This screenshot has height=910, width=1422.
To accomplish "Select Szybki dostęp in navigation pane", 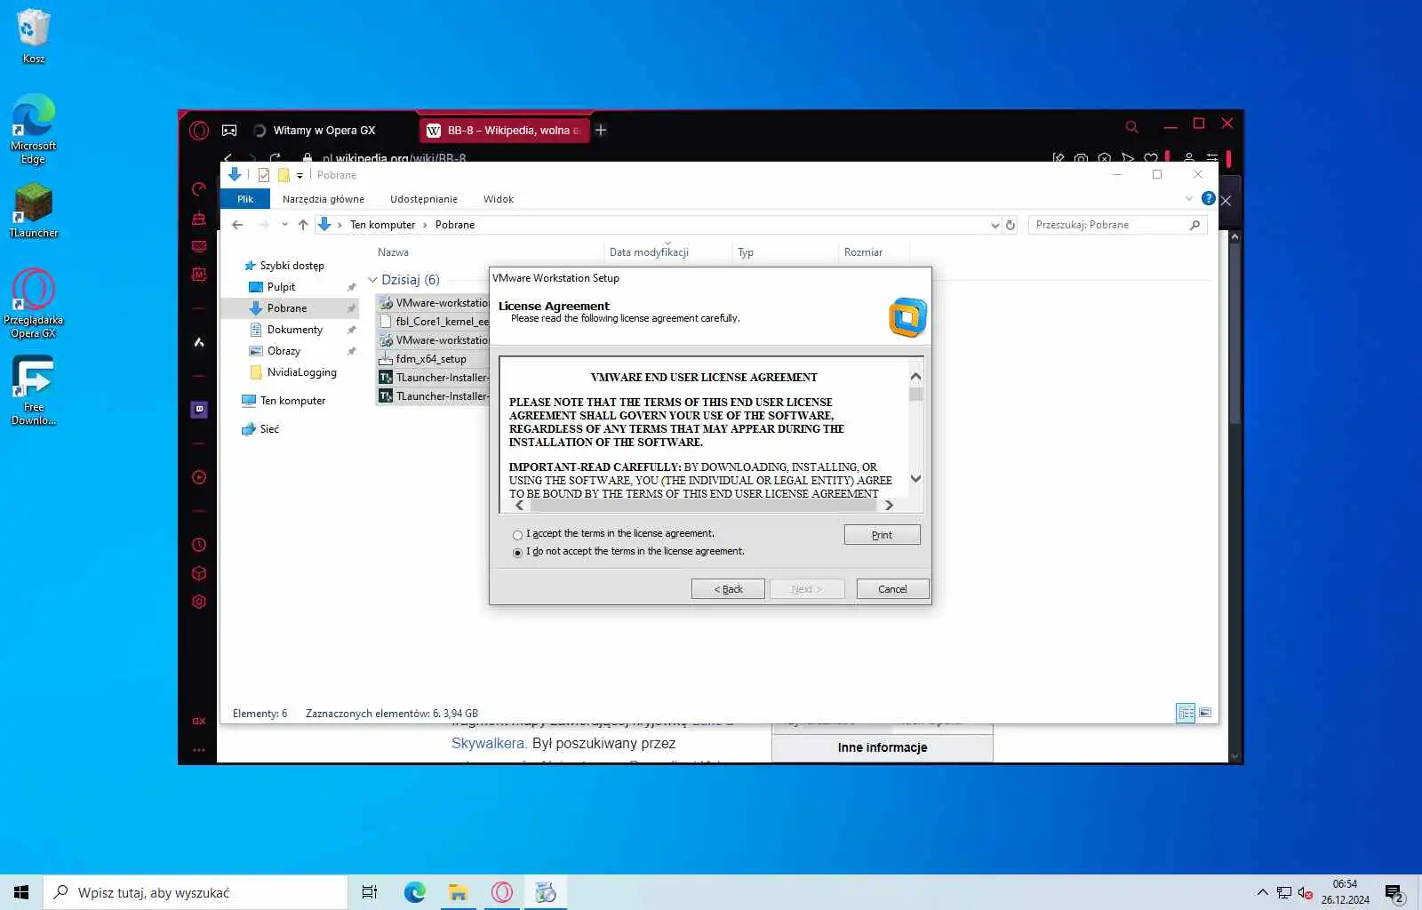I will click(292, 266).
